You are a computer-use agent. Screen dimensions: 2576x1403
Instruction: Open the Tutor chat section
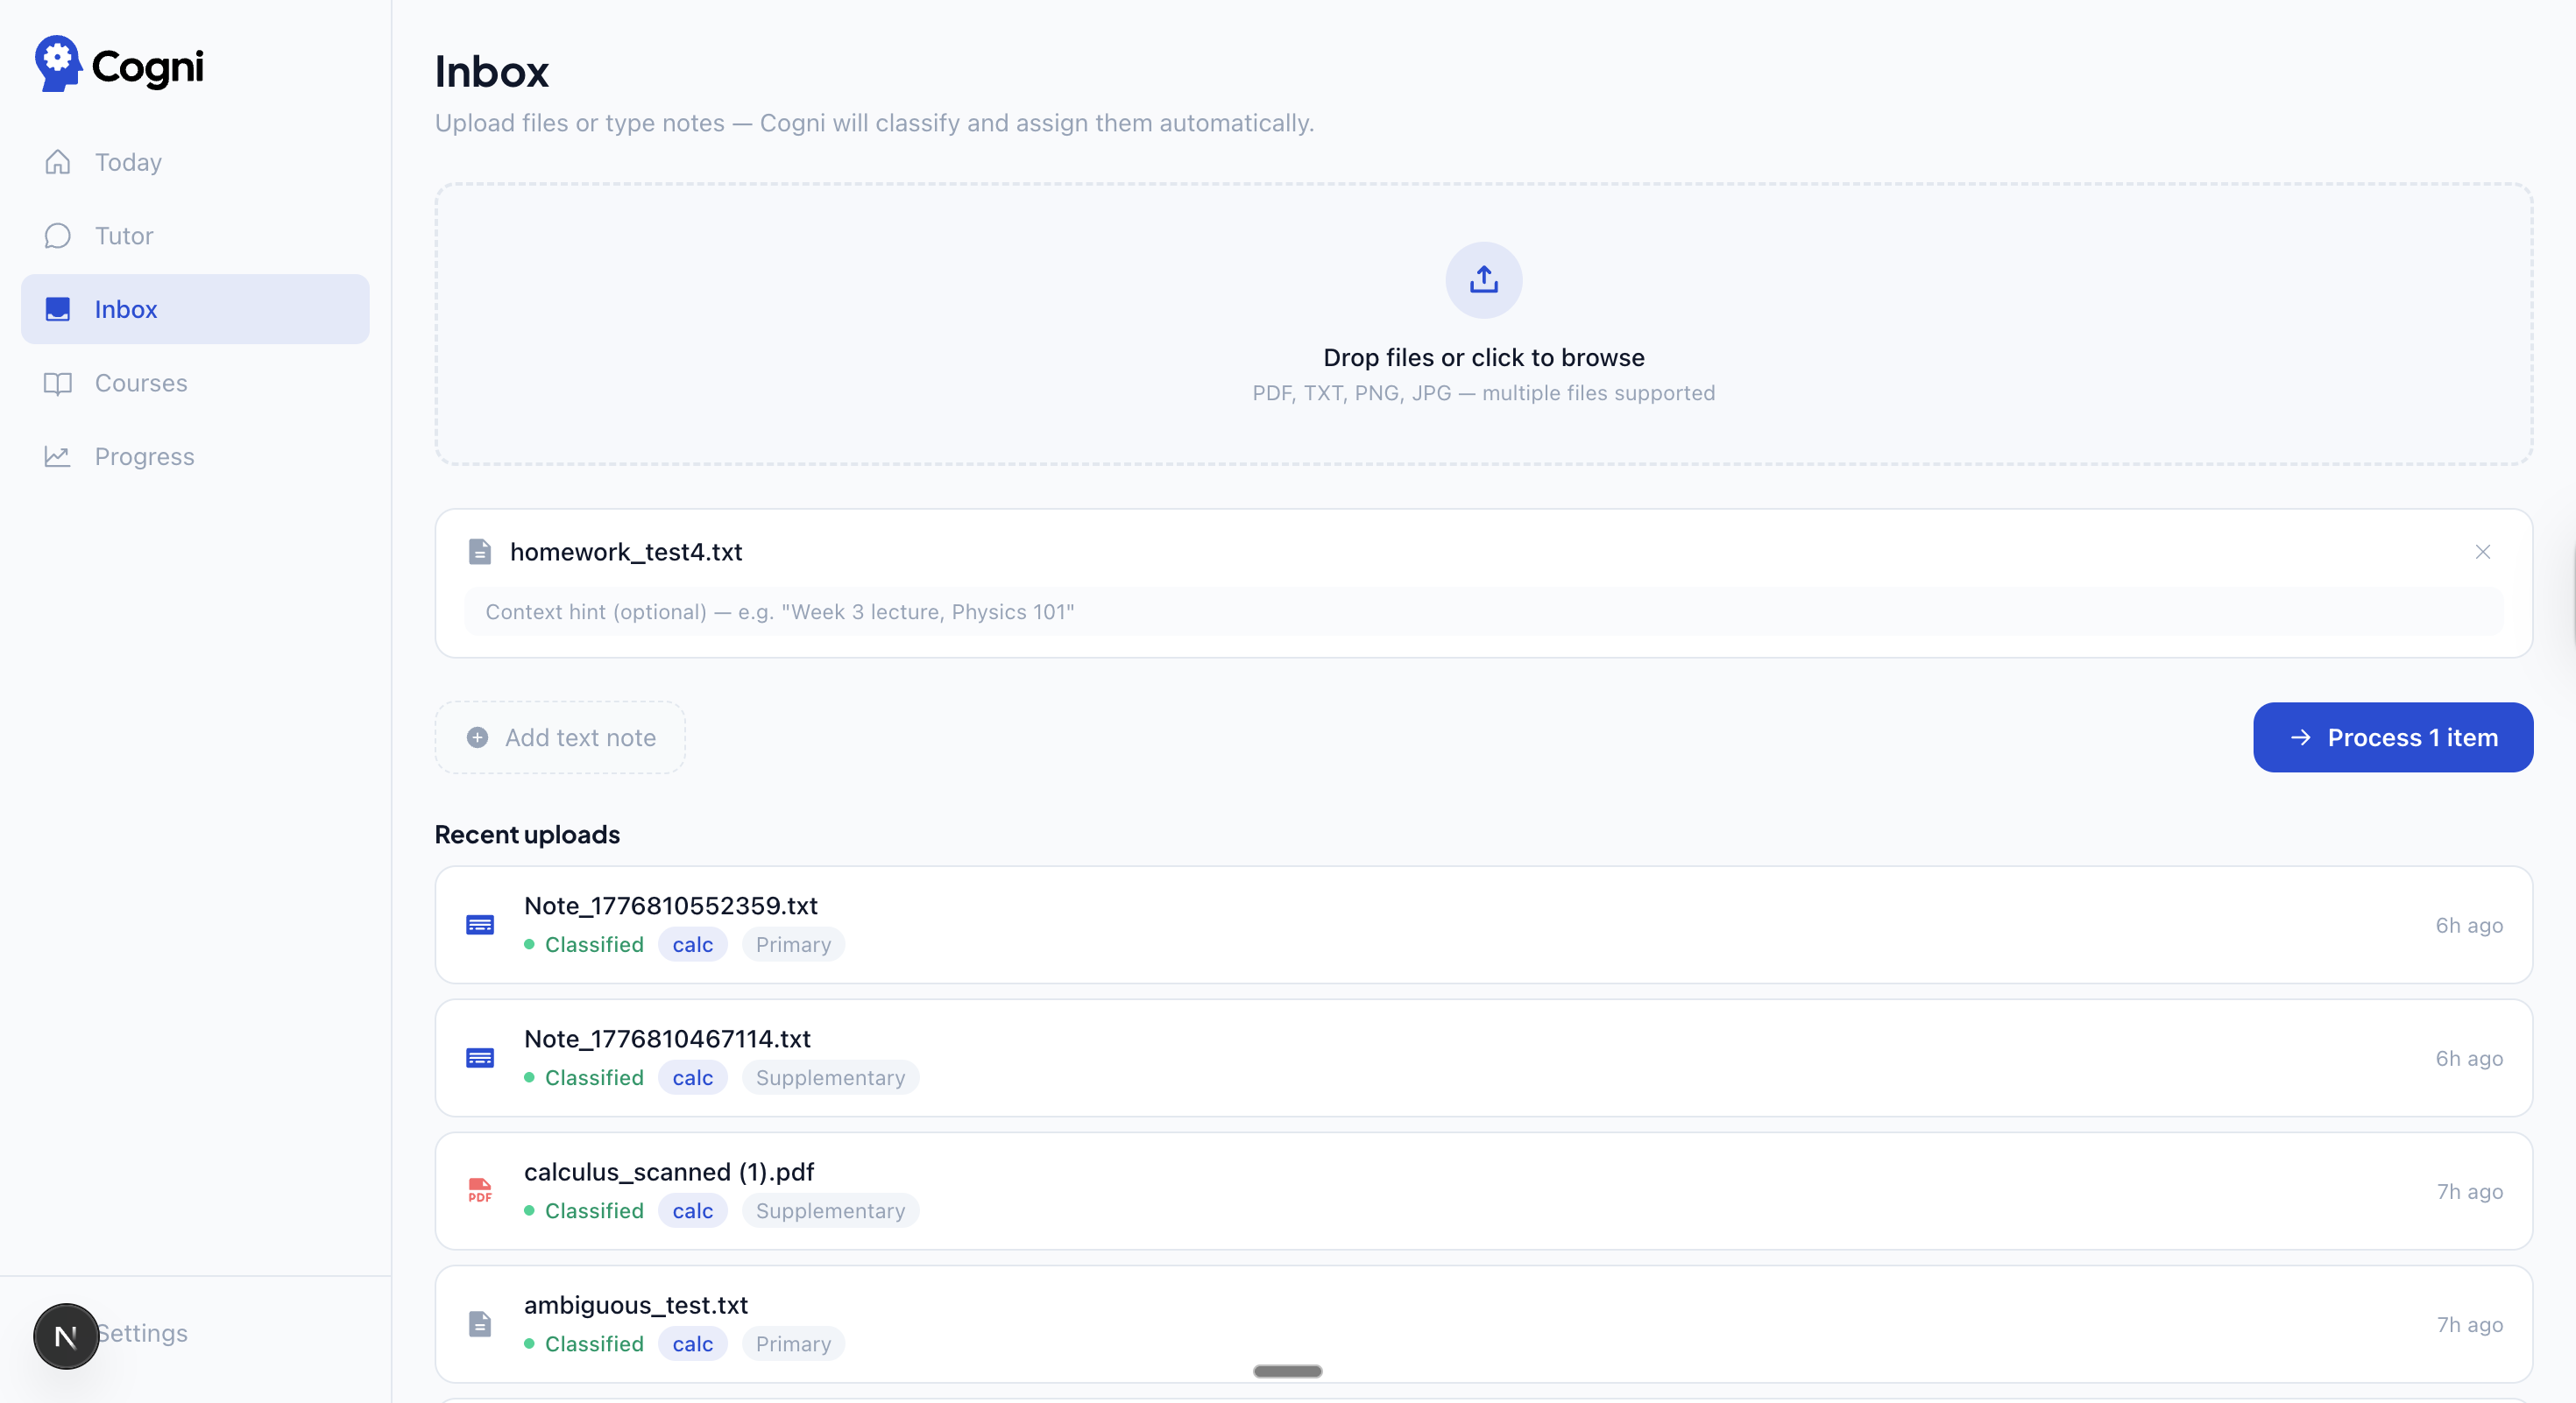pos(195,236)
